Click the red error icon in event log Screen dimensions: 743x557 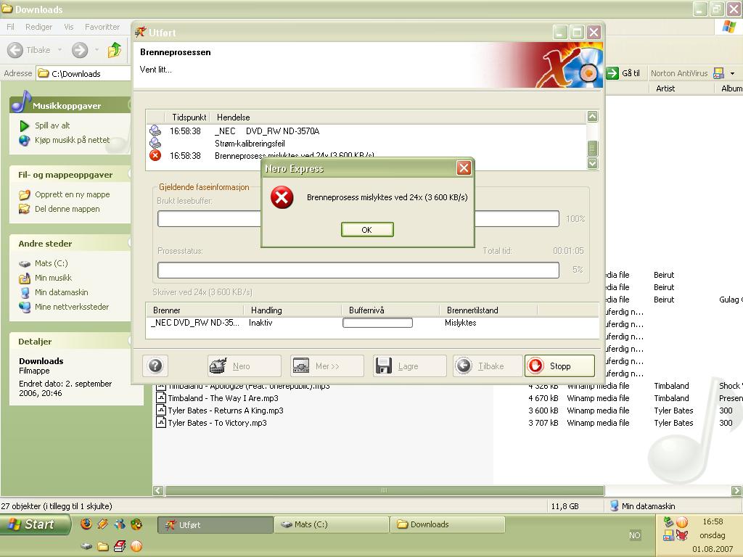(155, 155)
